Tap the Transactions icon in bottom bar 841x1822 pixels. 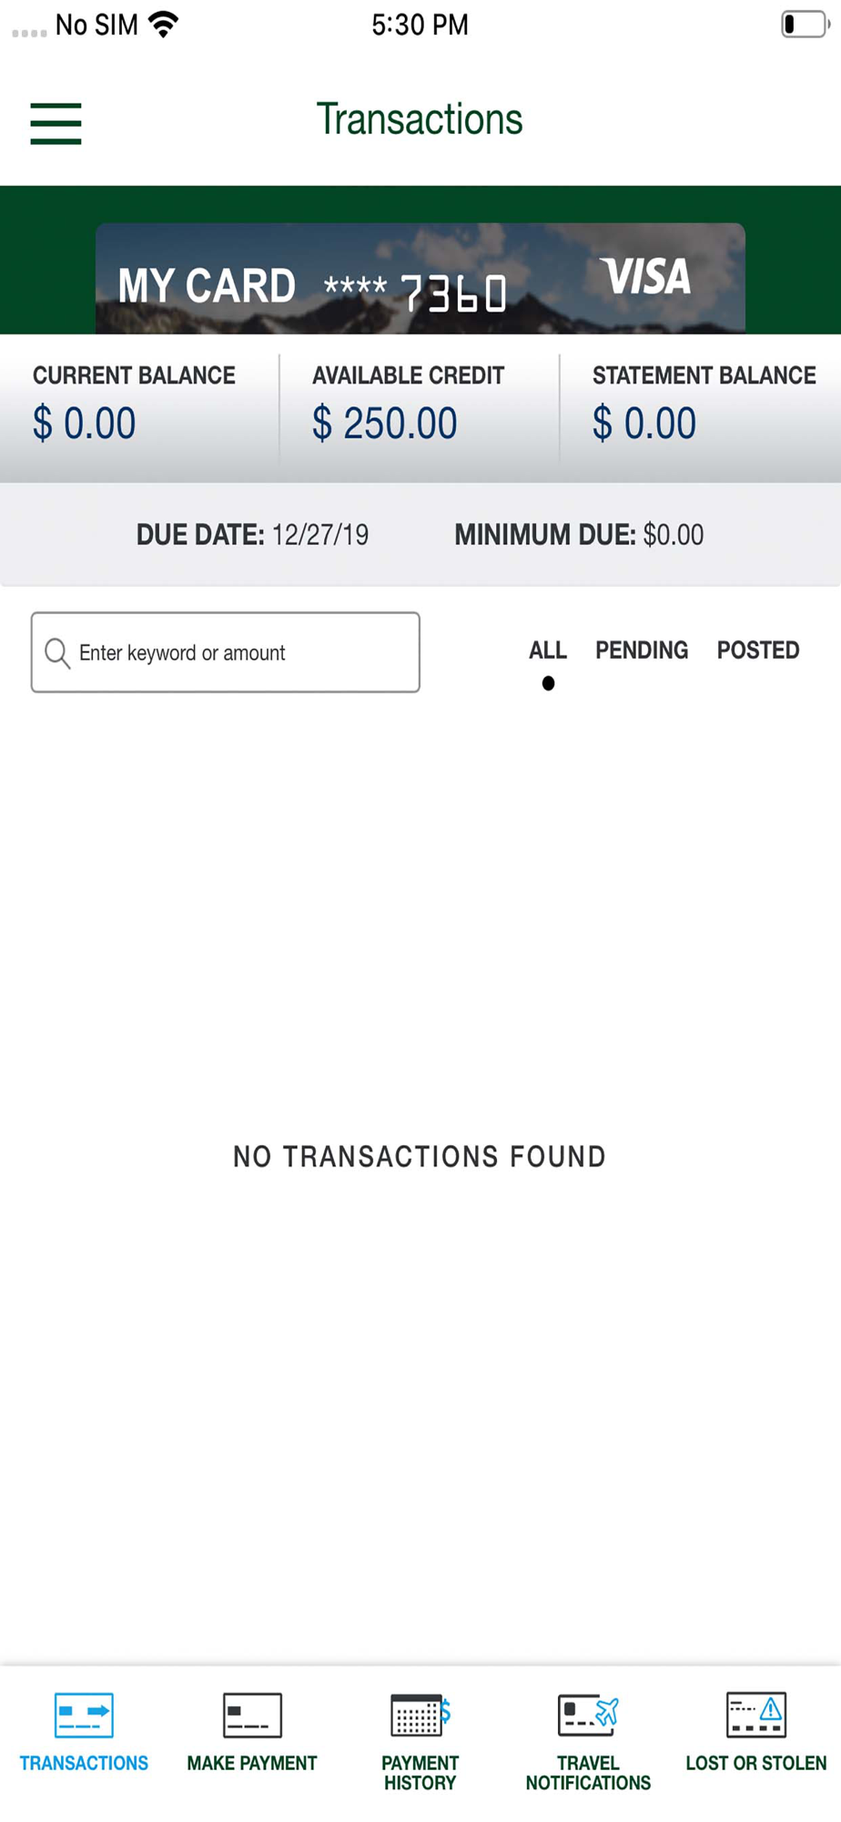pyautogui.click(x=84, y=1715)
